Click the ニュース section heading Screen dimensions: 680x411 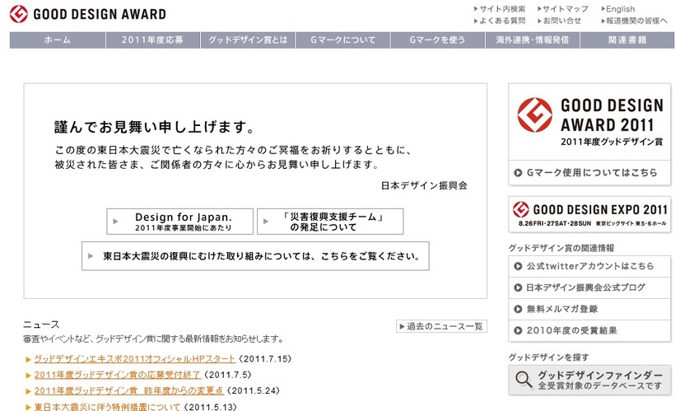pos(41,325)
